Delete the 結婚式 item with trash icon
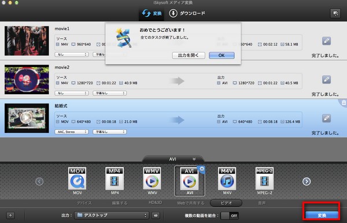This screenshot has width=347, height=223. pyautogui.click(x=344, y=103)
